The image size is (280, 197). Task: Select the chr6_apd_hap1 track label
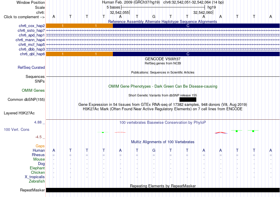tap(32, 35)
